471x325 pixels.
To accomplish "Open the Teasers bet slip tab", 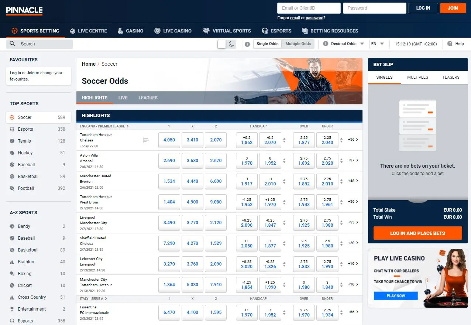I will tap(451, 77).
